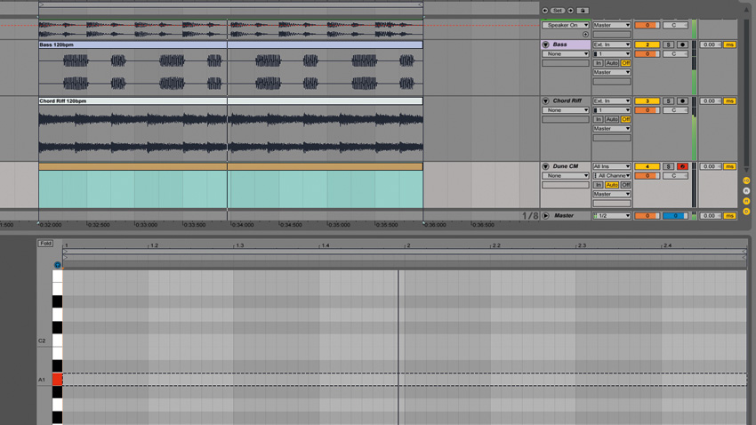This screenshot has width=756, height=425.
Task: Open Dune CM All Ins dropdown
Action: point(611,167)
